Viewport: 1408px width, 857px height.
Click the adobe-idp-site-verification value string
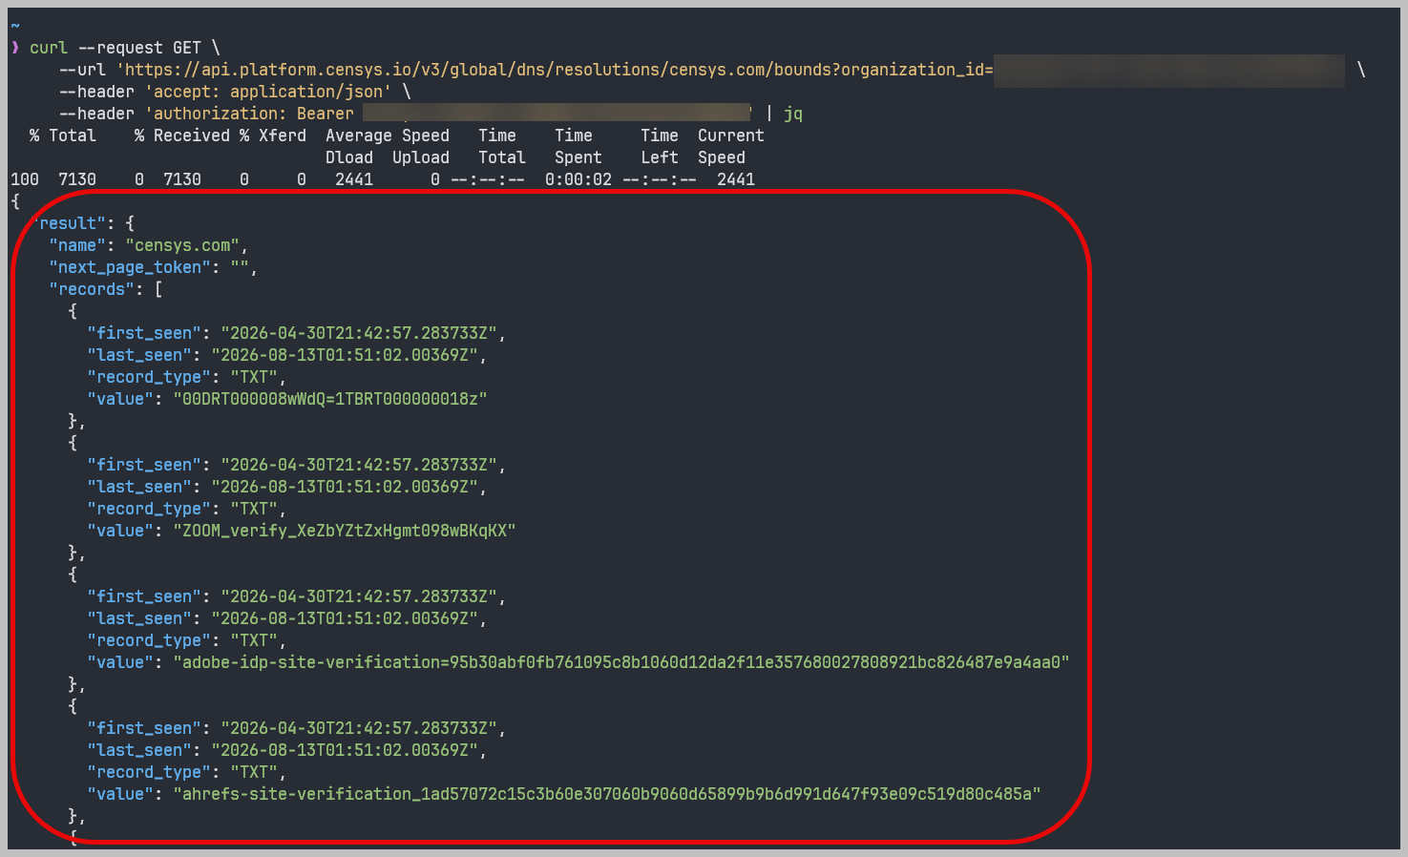[621, 662]
